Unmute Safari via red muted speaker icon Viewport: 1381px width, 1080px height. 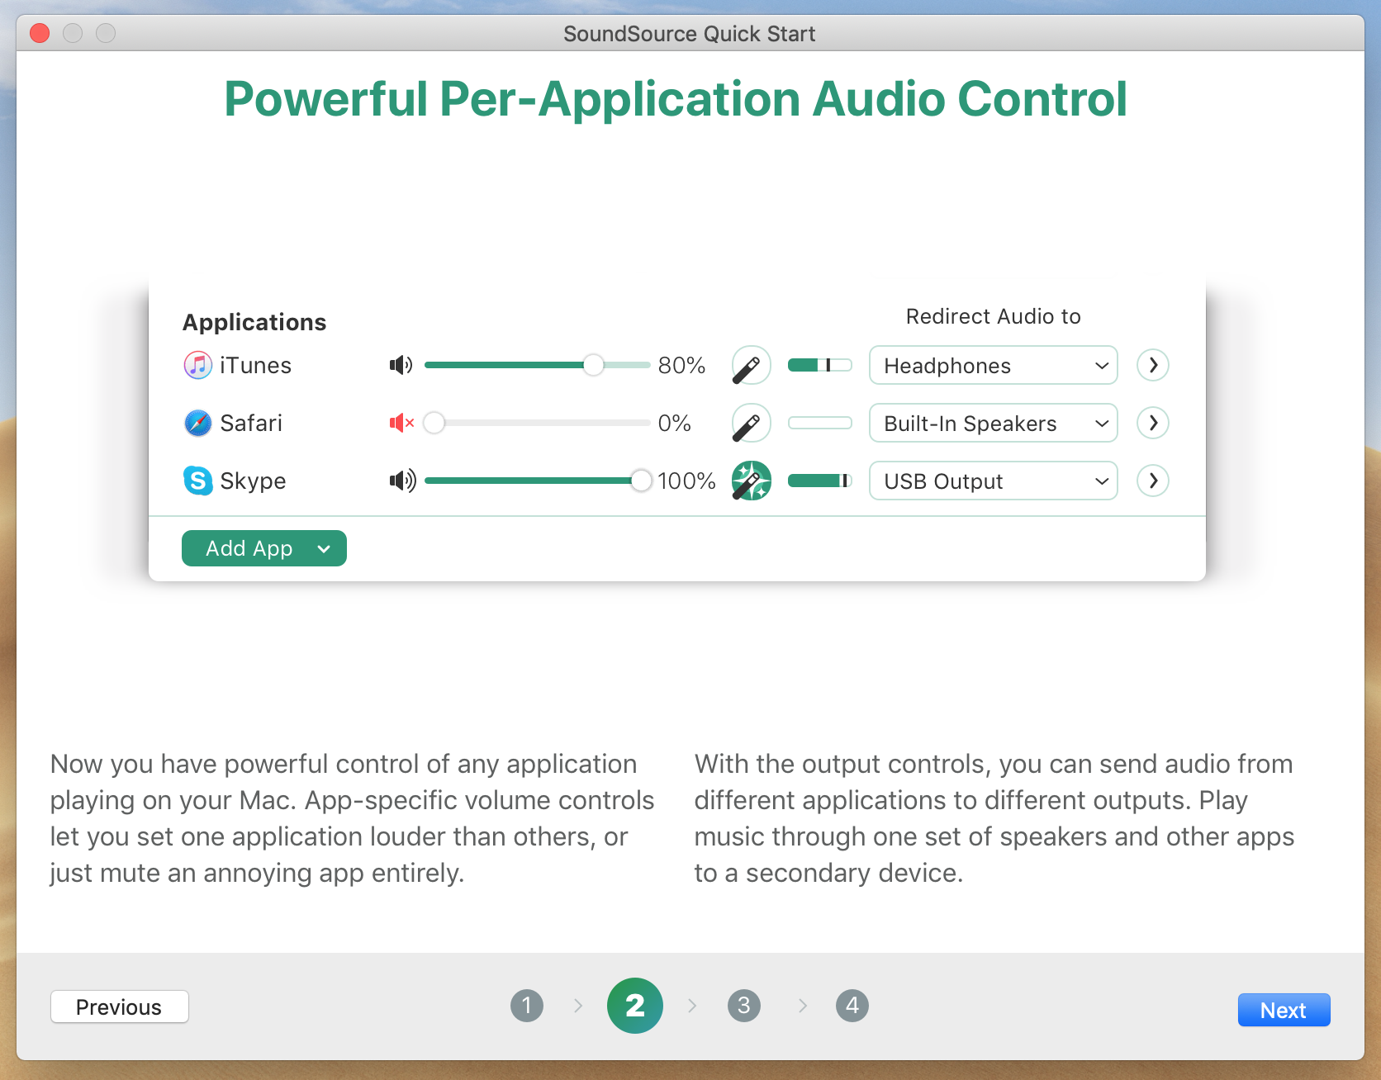[401, 423]
